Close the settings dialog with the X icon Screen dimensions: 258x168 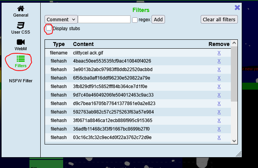237,7
